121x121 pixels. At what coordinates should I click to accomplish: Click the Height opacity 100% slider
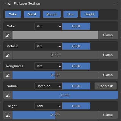tap(76, 106)
